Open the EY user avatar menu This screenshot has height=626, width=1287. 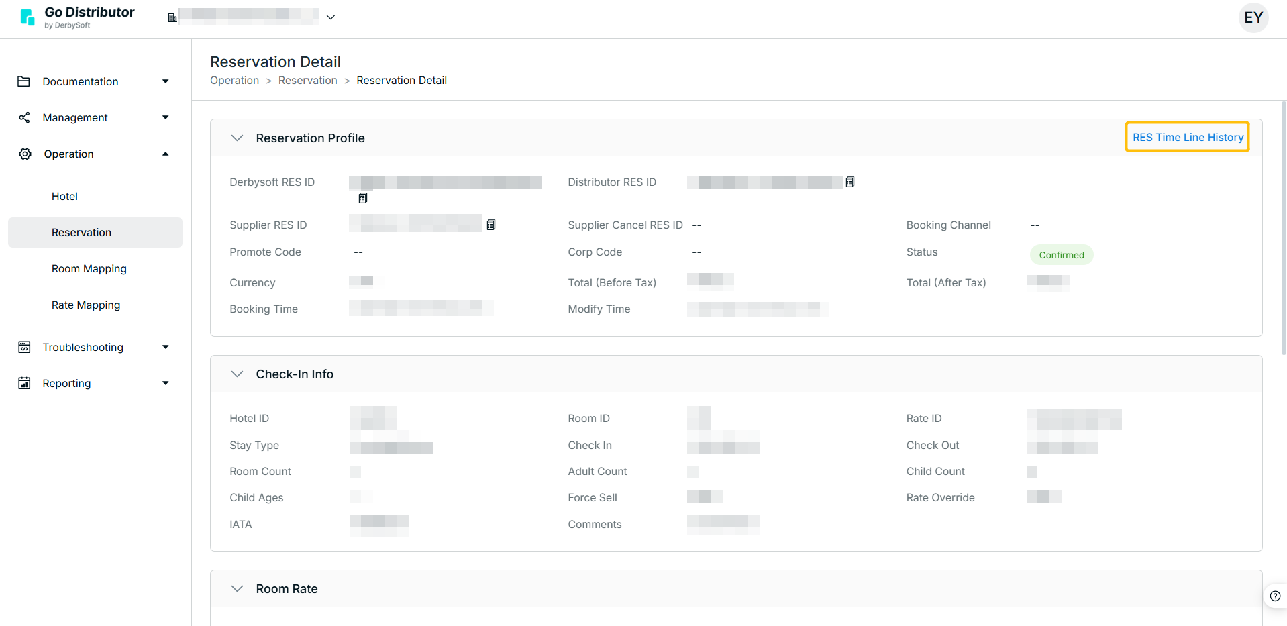click(x=1253, y=17)
